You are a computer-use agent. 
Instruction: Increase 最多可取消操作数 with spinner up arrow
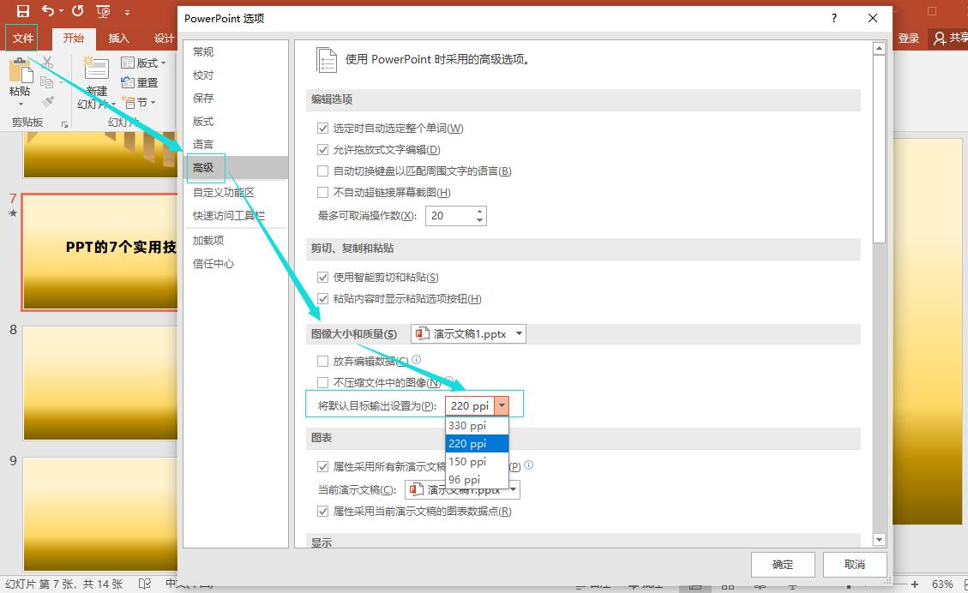pyautogui.click(x=479, y=211)
